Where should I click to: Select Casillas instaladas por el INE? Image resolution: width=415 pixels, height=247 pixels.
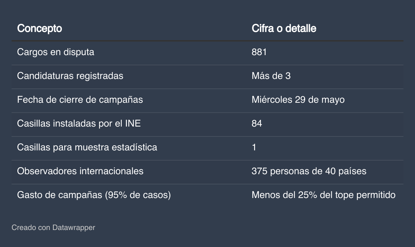click(x=79, y=123)
